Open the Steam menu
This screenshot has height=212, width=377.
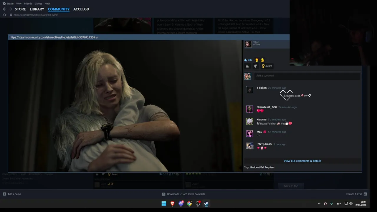click(x=8, y=4)
